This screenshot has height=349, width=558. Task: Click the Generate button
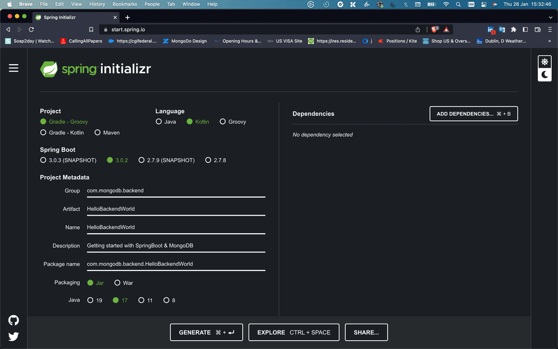point(206,332)
